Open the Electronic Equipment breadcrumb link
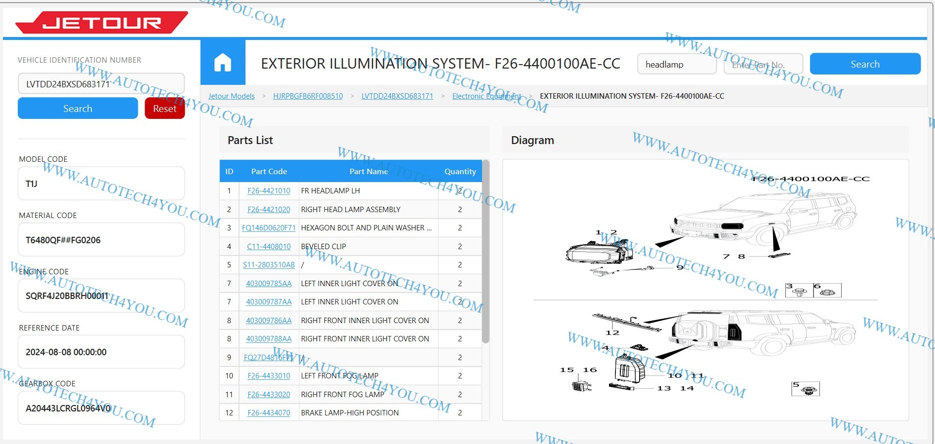The image size is (935, 444). 487,96
